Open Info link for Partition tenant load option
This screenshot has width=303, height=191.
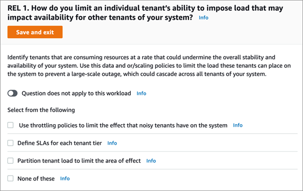point(151,161)
